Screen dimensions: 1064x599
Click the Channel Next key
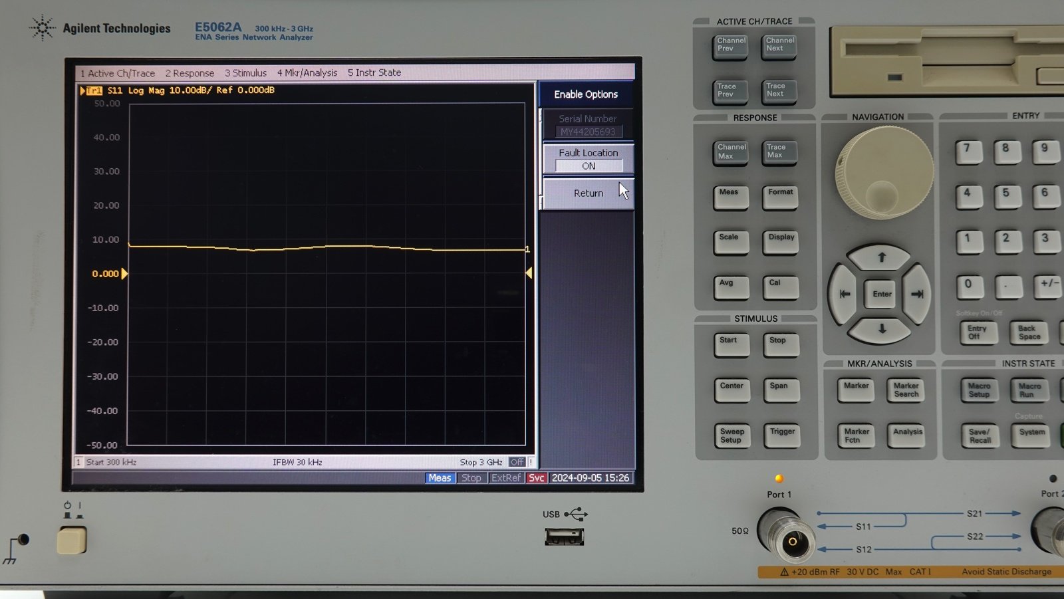779,47
